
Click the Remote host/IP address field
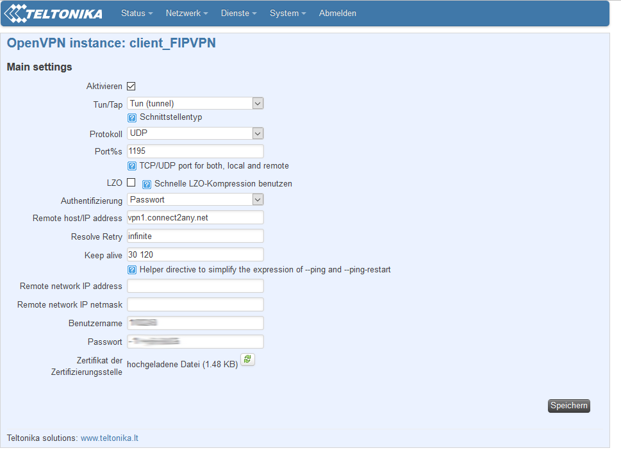click(x=195, y=218)
